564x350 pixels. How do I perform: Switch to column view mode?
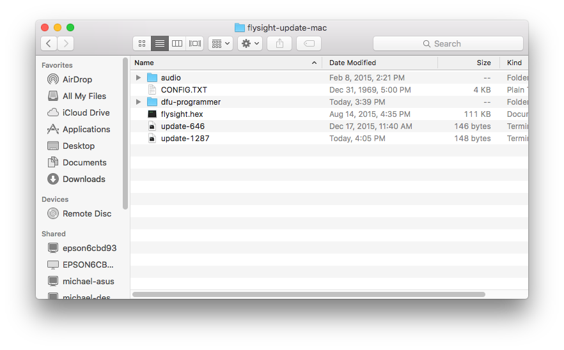177,43
